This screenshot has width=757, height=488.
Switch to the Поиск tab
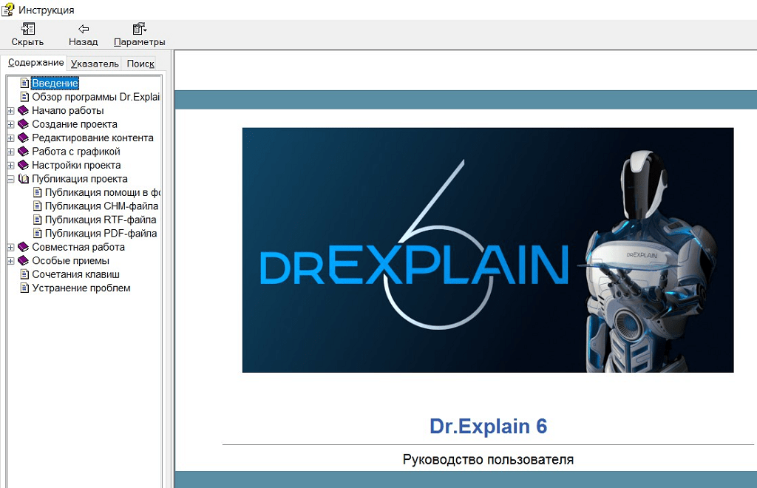tap(140, 64)
